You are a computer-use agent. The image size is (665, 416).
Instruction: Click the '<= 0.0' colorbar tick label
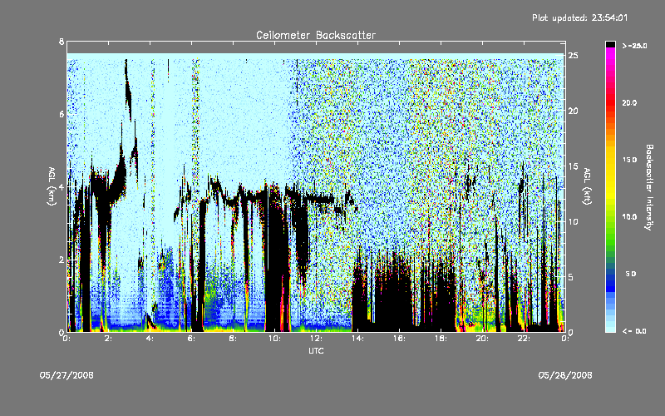click(x=635, y=331)
